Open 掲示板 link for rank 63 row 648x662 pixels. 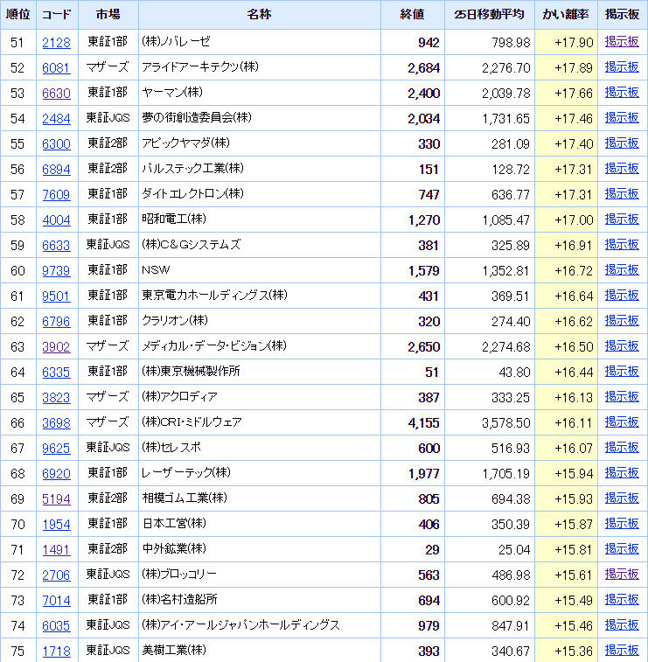tap(622, 345)
